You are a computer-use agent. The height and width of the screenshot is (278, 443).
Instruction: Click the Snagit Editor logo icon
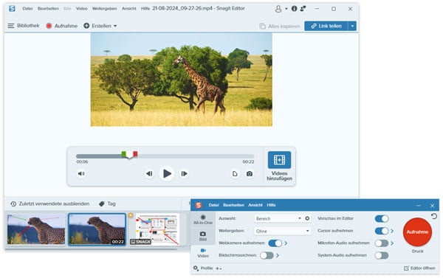click(12, 8)
